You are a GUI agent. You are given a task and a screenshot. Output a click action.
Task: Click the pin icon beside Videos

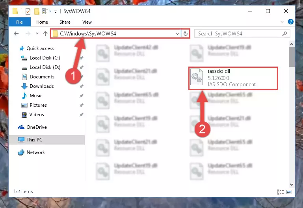click(x=82, y=115)
